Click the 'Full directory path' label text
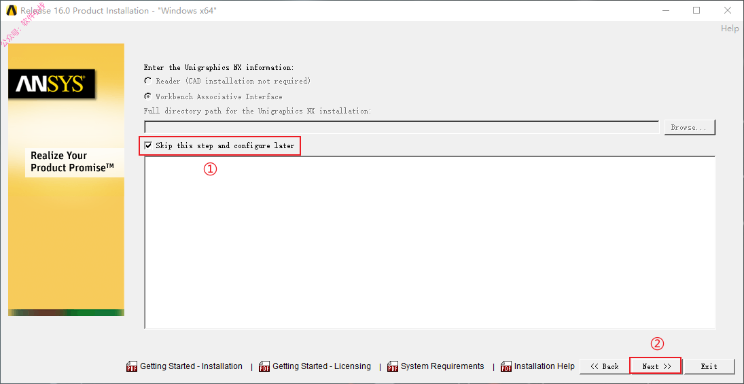The width and height of the screenshot is (744, 384). (x=258, y=111)
